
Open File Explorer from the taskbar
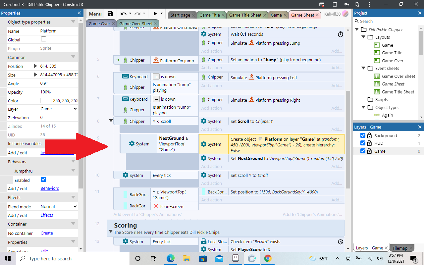(186, 258)
